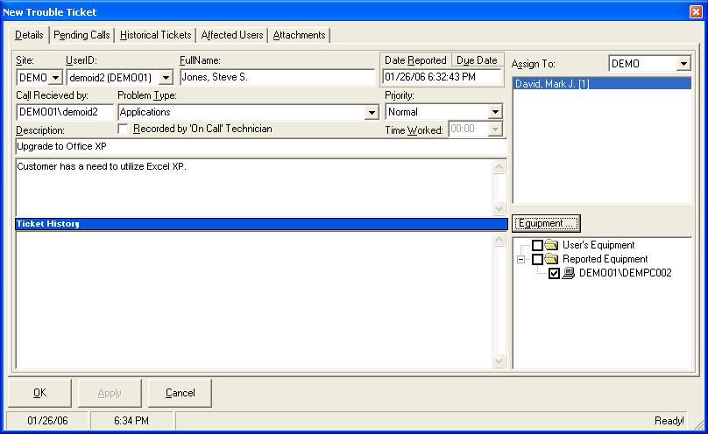Check the User's Equipment checkbox
The height and width of the screenshot is (434, 708).
coord(538,246)
